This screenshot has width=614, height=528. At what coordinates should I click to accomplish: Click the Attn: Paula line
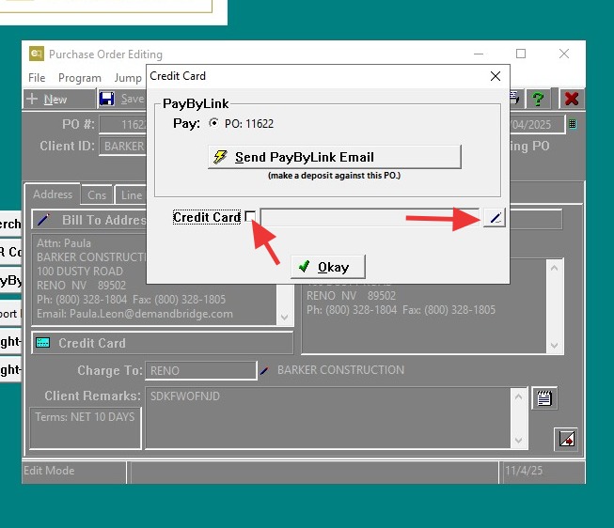tap(64, 243)
